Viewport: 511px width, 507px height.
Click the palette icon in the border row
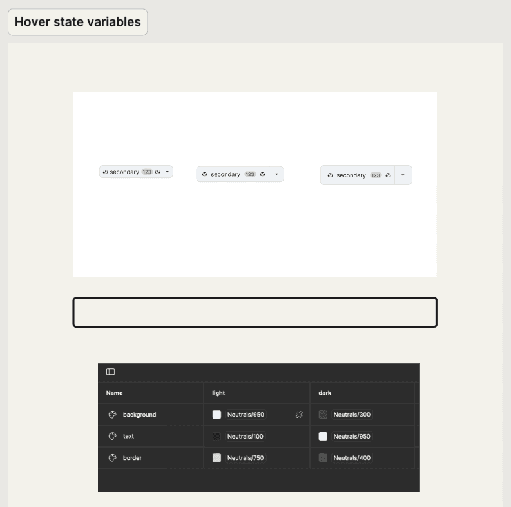112,458
